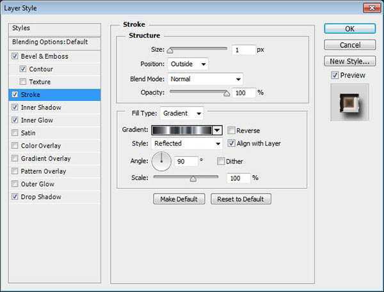Open Drop Shadow settings
The height and width of the screenshot is (292, 384).
pyautogui.click(x=41, y=197)
